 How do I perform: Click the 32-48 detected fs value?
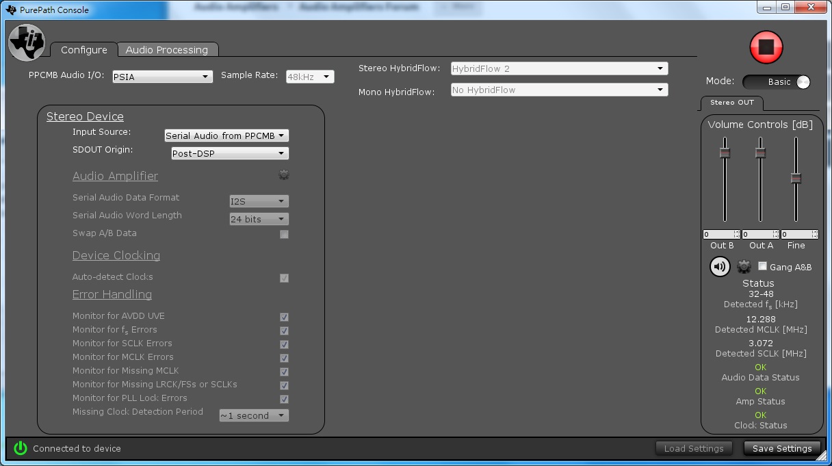(x=761, y=294)
